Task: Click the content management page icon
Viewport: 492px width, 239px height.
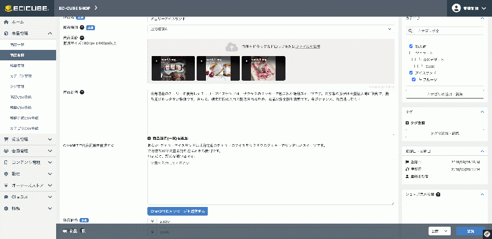Action: point(6,163)
